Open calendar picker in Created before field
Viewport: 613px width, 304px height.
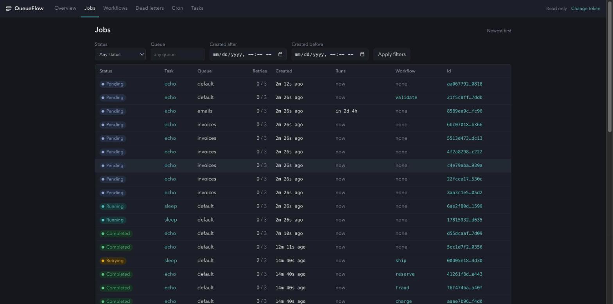point(362,54)
